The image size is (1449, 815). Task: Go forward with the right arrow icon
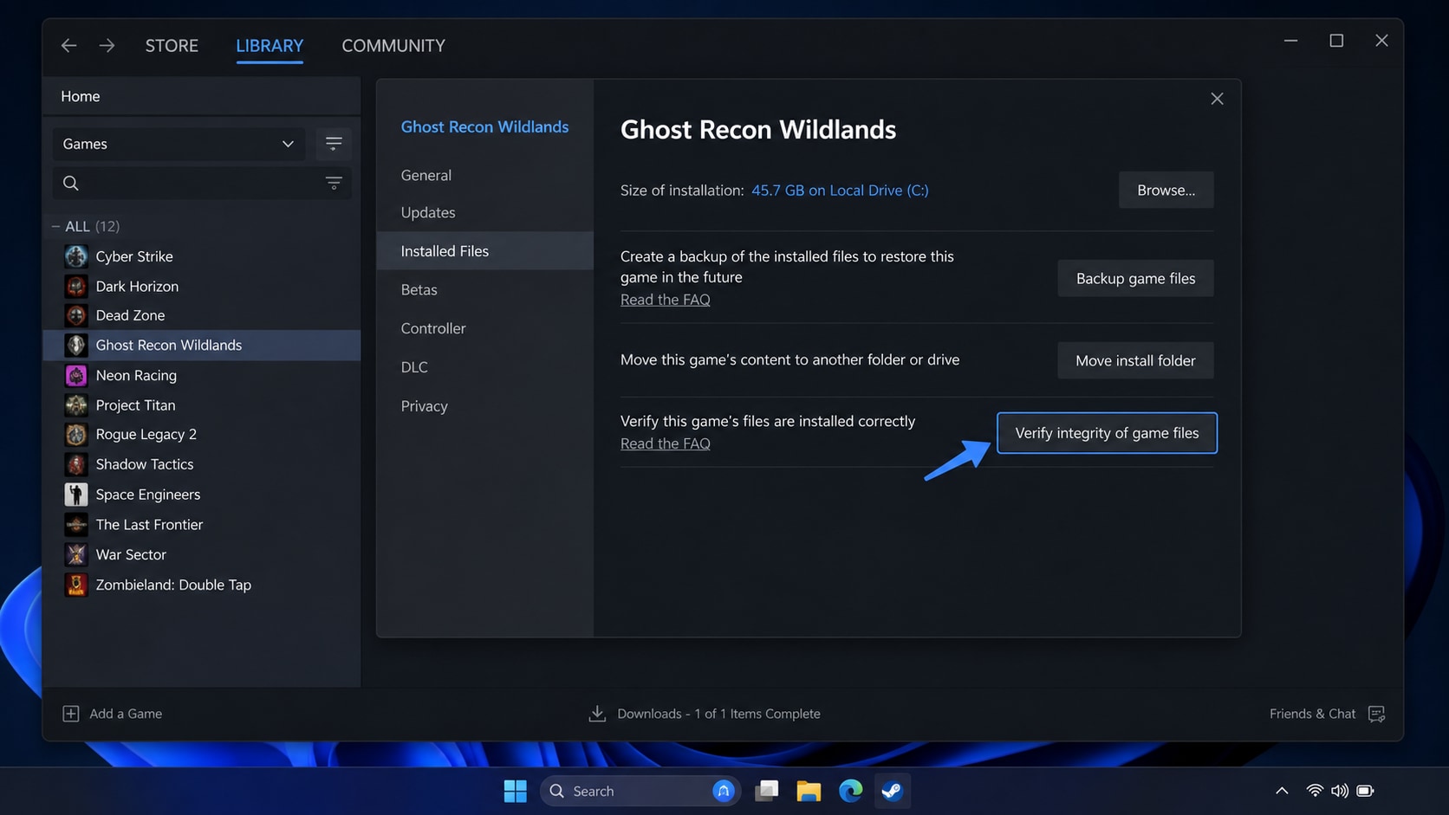107,45
